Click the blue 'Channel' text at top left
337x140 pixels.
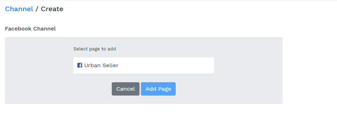point(19,9)
